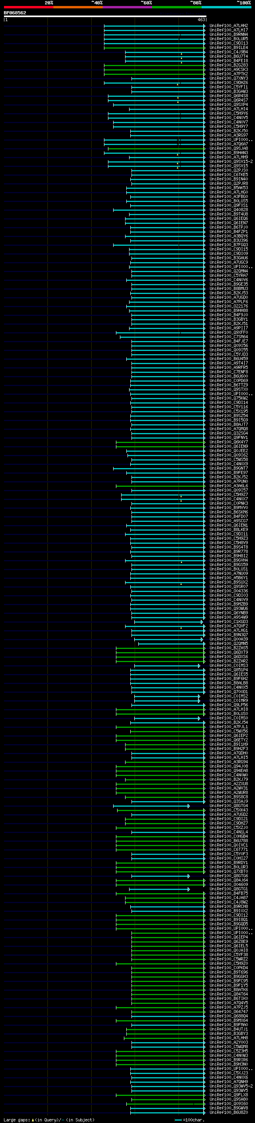Click the UniRef100_A7LHI8 label
The height and width of the screenshot is (1123, 255).
click(x=229, y=709)
